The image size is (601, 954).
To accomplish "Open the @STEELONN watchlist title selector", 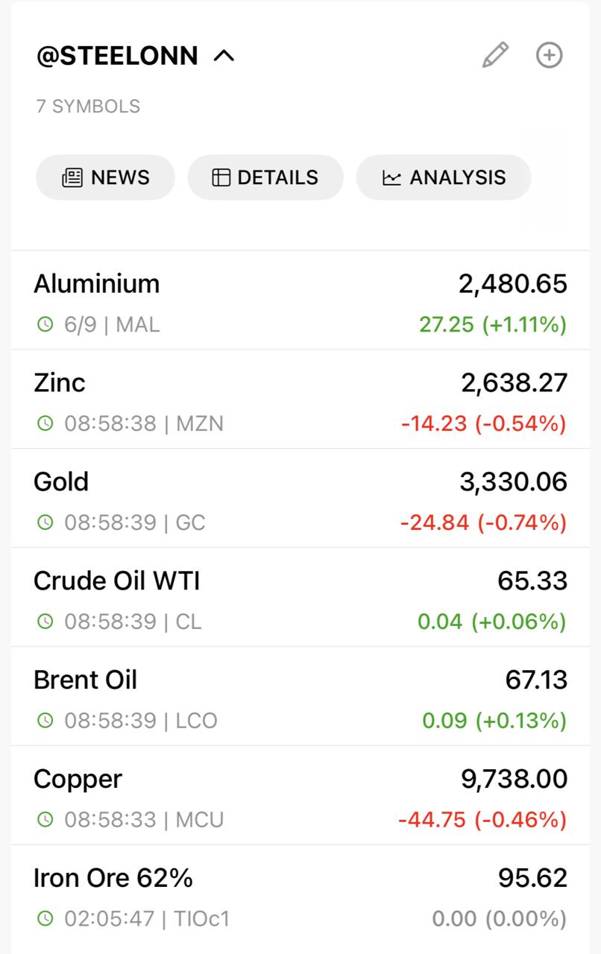I will 117,56.
